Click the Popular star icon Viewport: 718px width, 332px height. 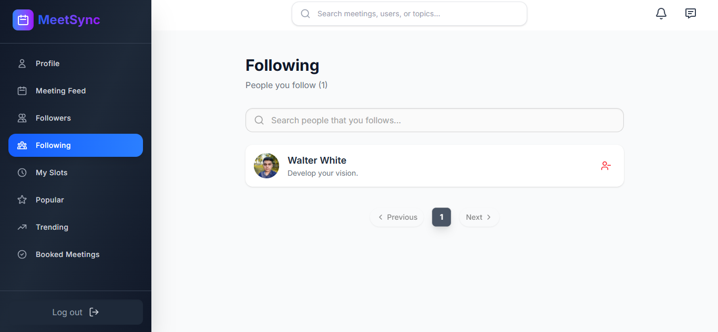pyautogui.click(x=22, y=200)
